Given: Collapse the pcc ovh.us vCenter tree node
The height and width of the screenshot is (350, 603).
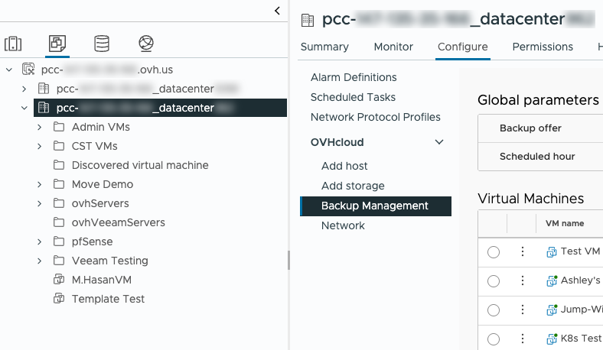Looking at the screenshot, I should (x=9, y=70).
